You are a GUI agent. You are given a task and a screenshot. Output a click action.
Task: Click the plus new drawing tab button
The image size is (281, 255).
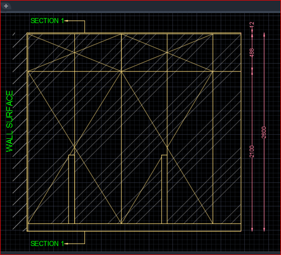[x=6, y=6]
